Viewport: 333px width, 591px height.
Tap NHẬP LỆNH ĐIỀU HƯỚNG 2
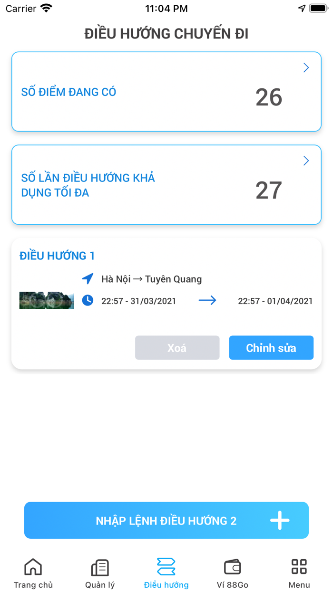tap(166, 520)
